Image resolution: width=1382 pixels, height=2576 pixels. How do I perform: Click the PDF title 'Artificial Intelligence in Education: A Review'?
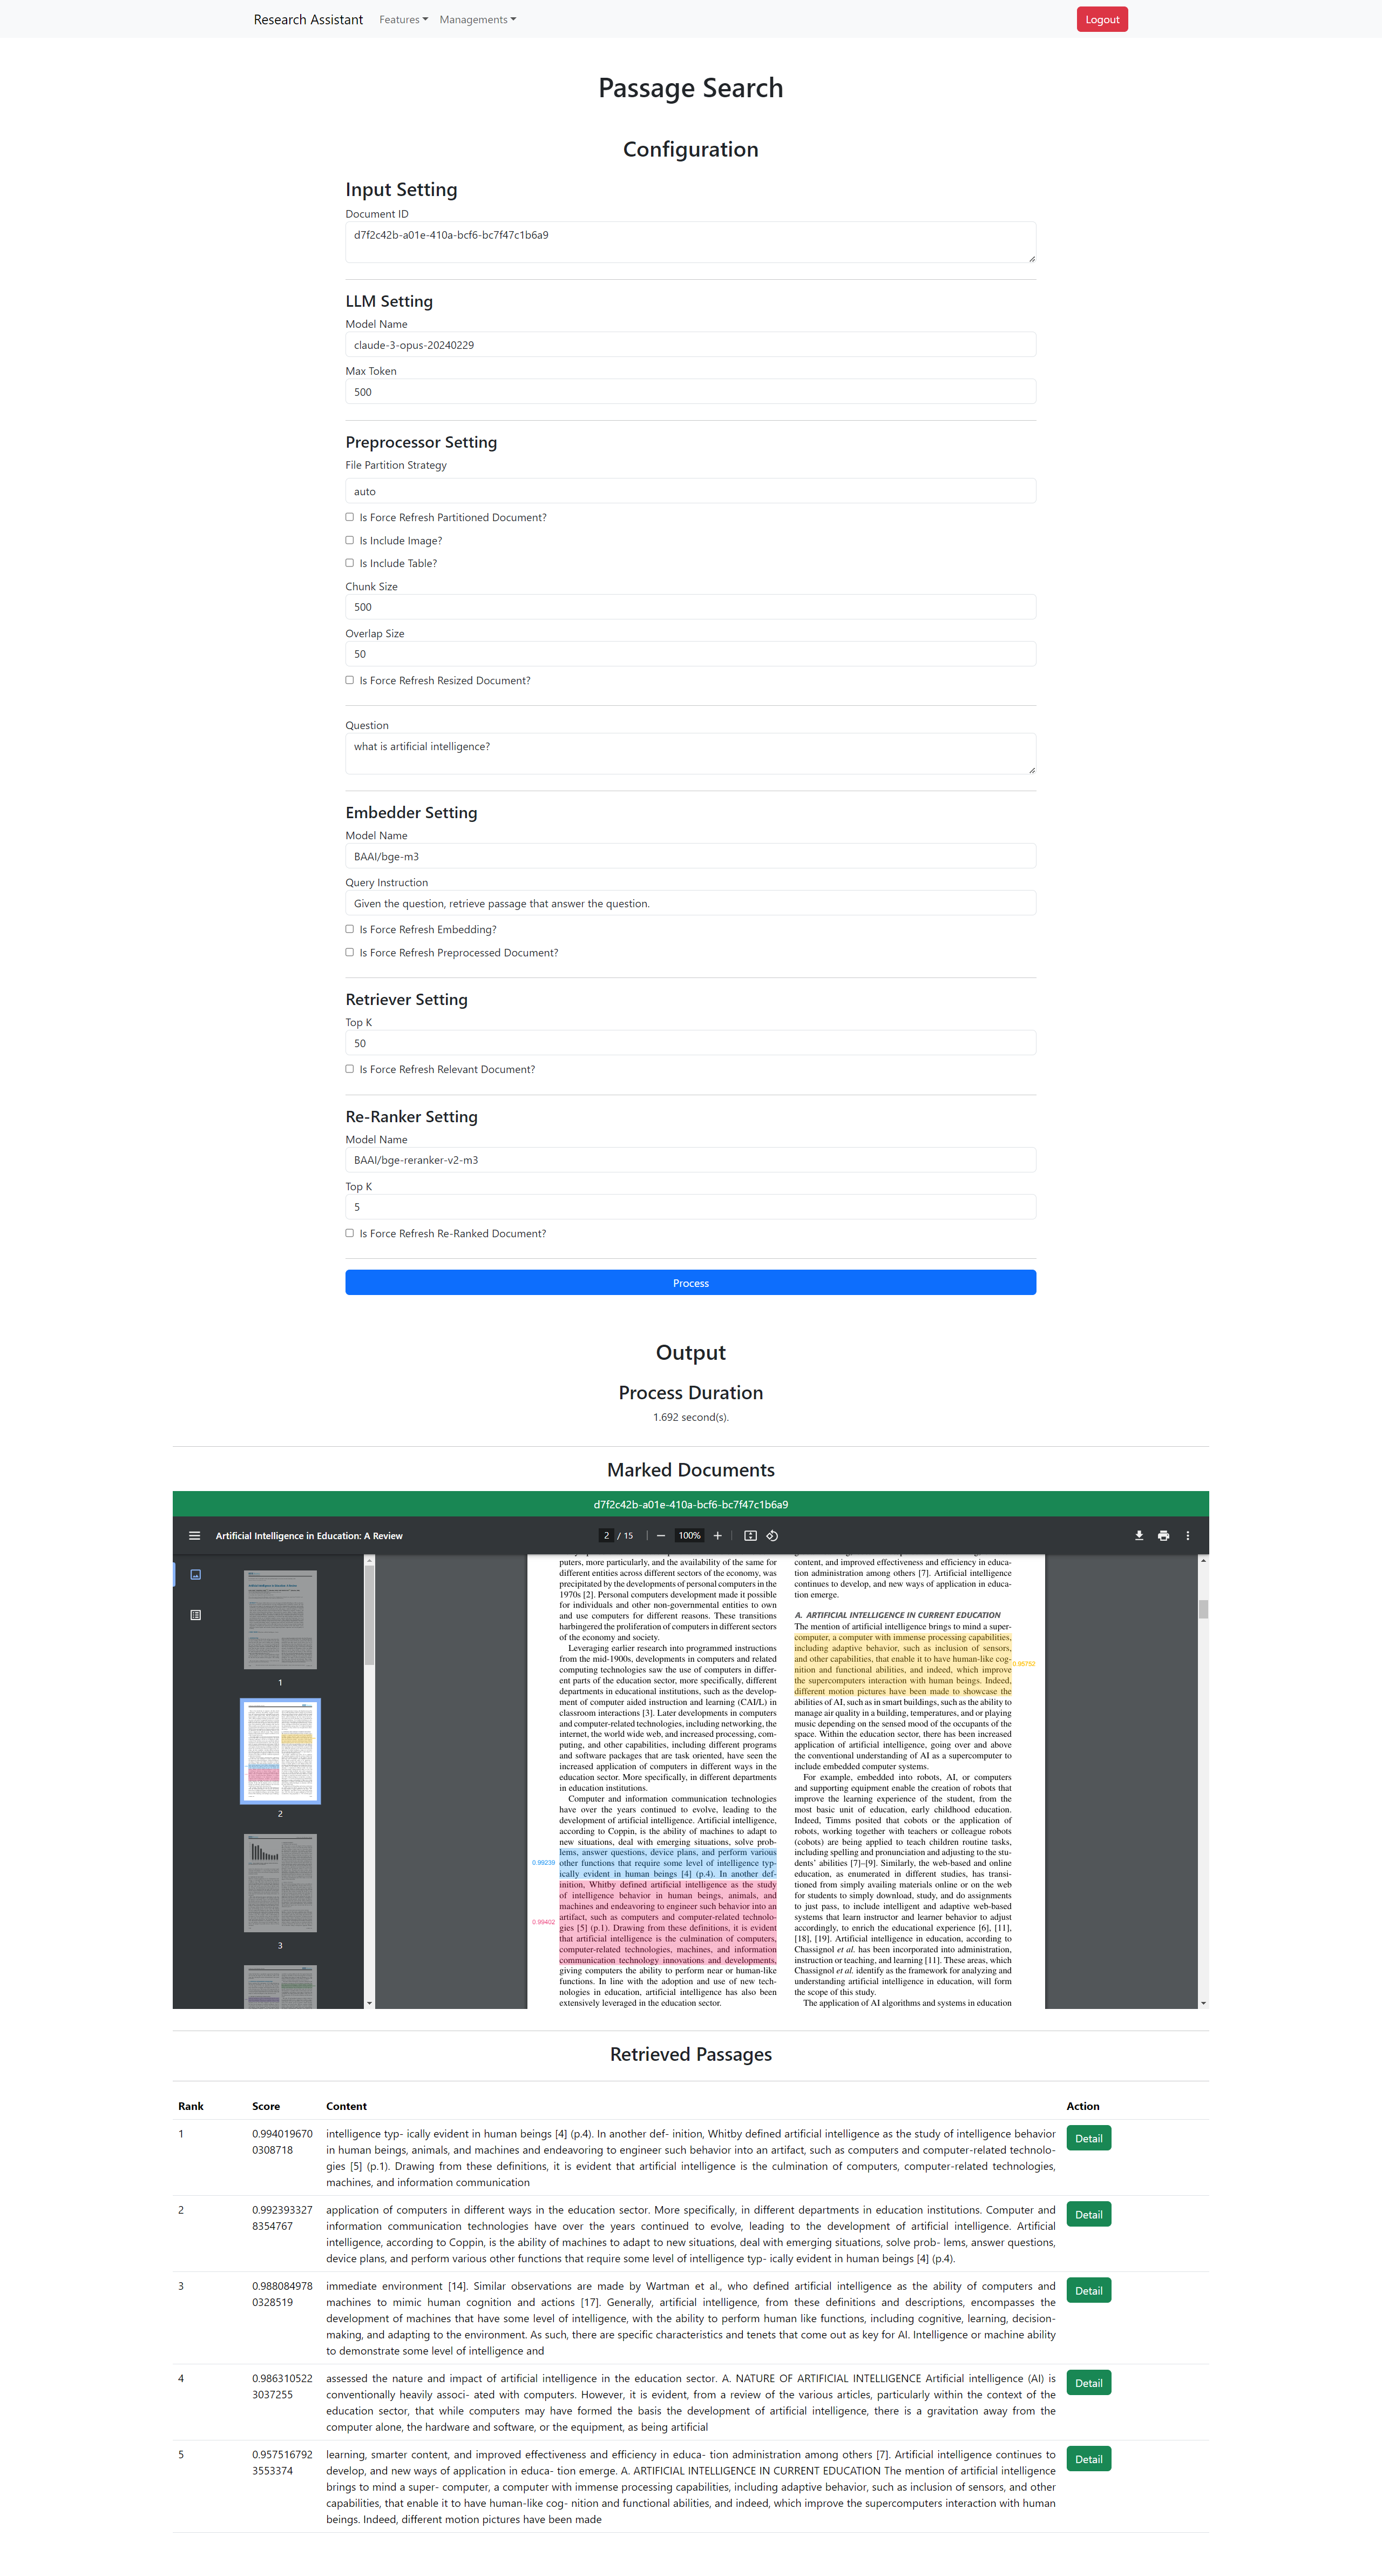click(x=309, y=1535)
